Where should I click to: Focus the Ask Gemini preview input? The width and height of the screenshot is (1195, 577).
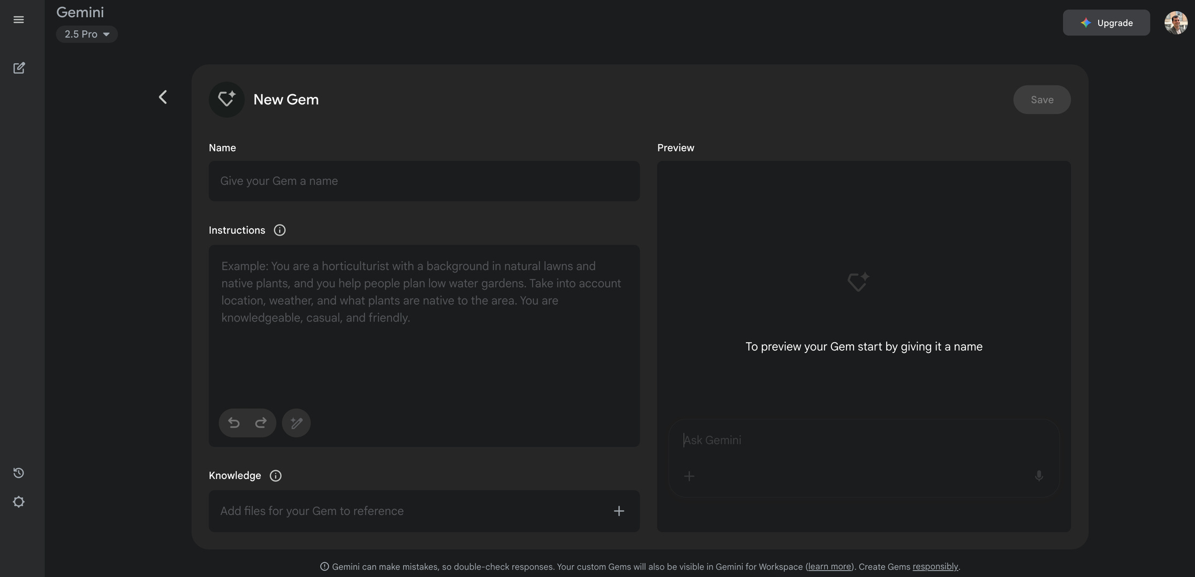tap(864, 440)
